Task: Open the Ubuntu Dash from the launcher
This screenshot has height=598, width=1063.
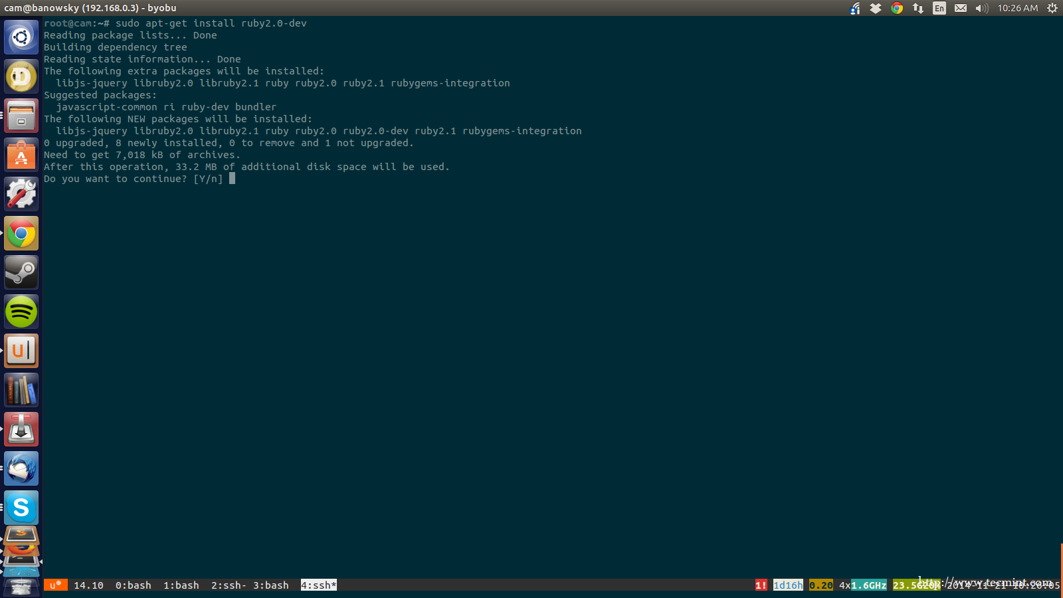Action: coord(21,37)
